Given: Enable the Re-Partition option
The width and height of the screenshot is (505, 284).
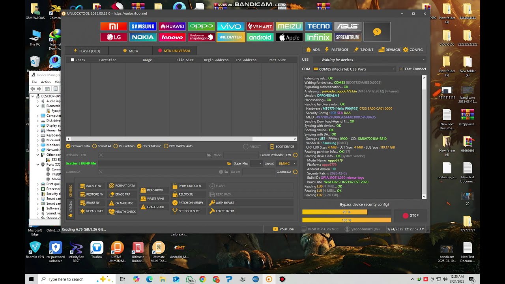Looking at the screenshot, I should tap(124, 146).
